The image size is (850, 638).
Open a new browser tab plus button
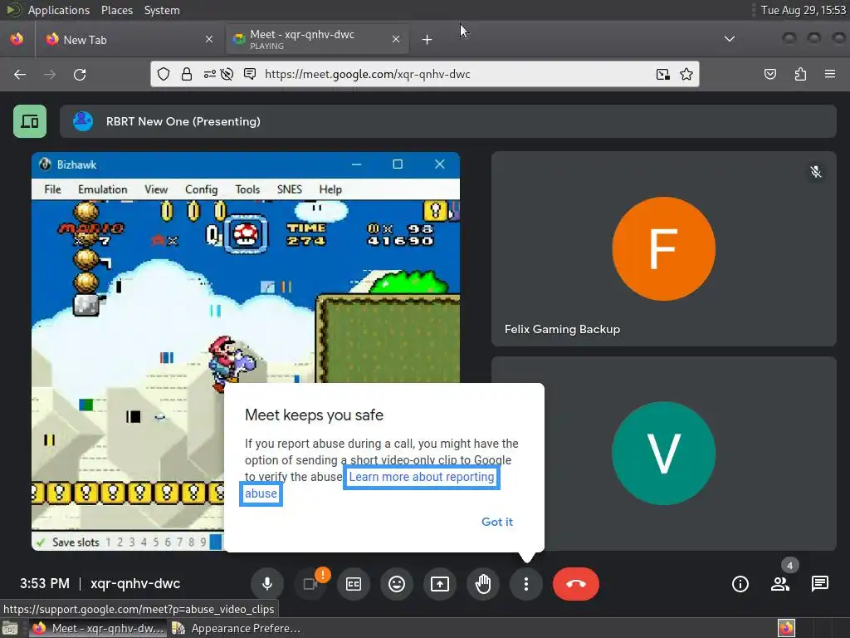coord(427,40)
